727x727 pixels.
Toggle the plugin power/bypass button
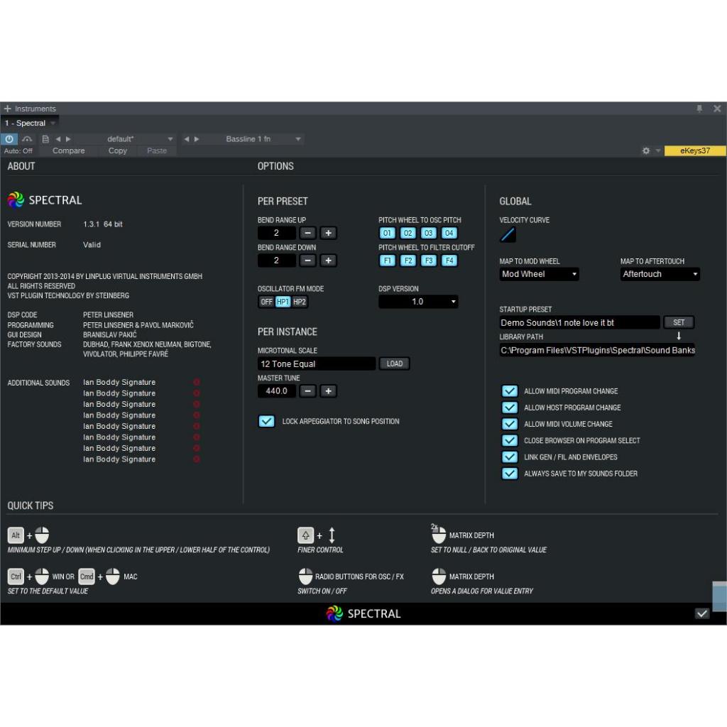[x=9, y=138]
